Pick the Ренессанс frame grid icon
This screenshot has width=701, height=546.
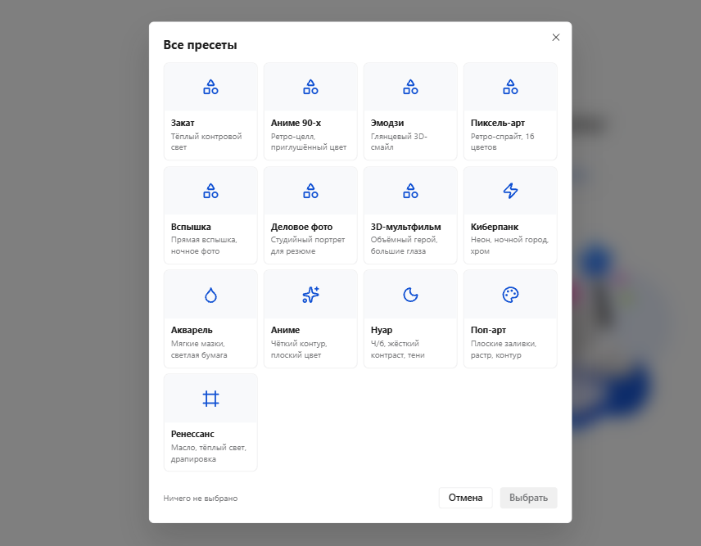(210, 399)
